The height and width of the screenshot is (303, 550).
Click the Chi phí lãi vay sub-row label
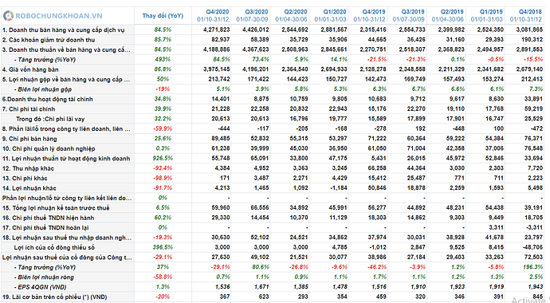point(50,120)
